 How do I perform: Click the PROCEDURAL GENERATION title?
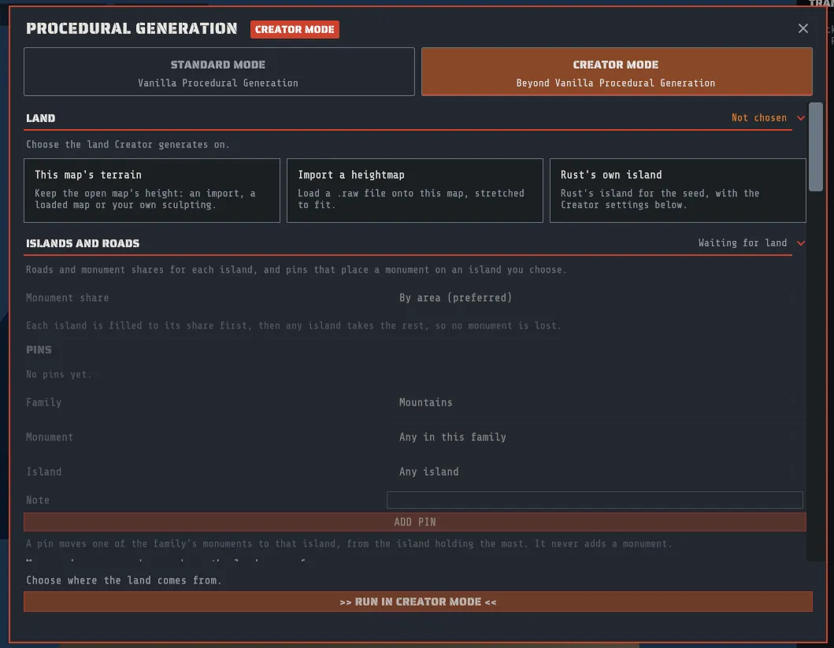pyautogui.click(x=132, y=28)
